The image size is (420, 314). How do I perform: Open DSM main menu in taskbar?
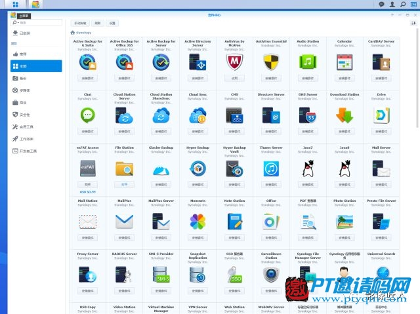tap(15, 5)
